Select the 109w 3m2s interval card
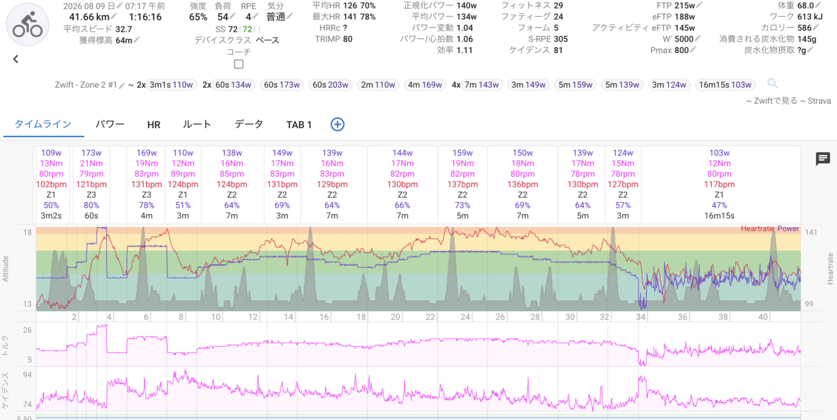Viewport: 837px width, 420px height. (x=52, y=185)
